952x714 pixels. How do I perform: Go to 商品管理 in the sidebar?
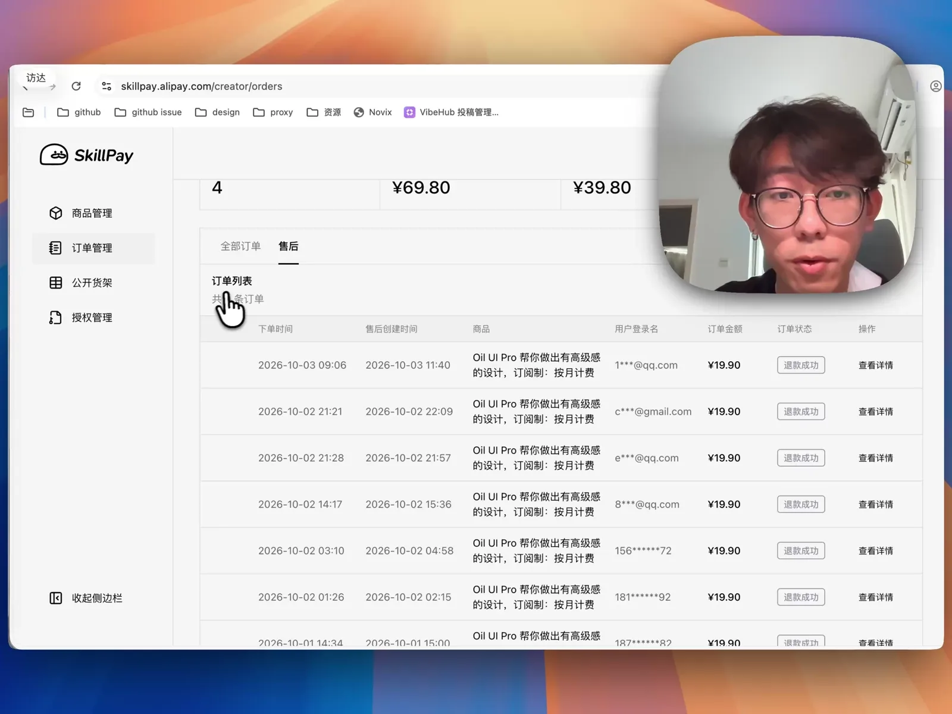[92, 213]
